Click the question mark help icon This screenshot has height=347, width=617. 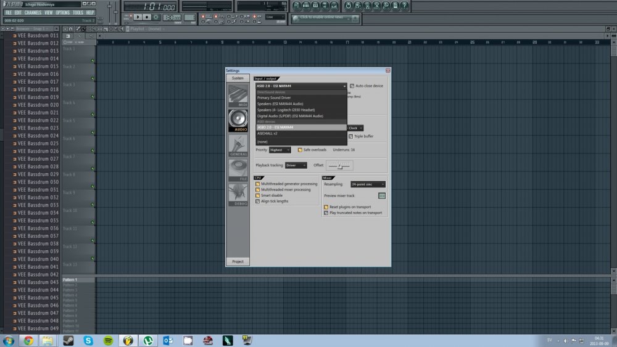(404, 6)
